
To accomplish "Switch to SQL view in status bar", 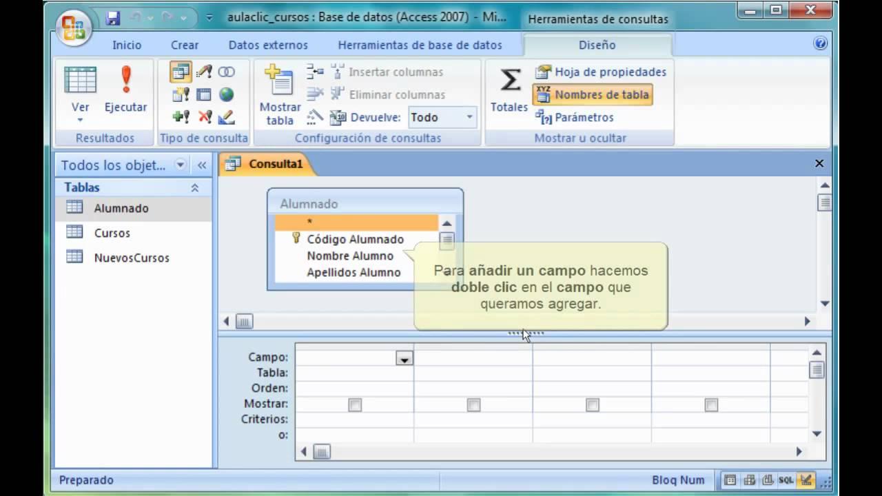I will (x=786, y=480).
